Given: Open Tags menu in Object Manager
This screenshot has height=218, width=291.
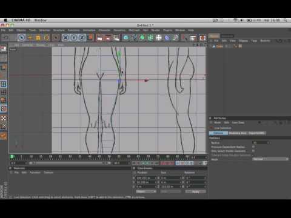Looking at the screenshot, I should click(254, 41).
